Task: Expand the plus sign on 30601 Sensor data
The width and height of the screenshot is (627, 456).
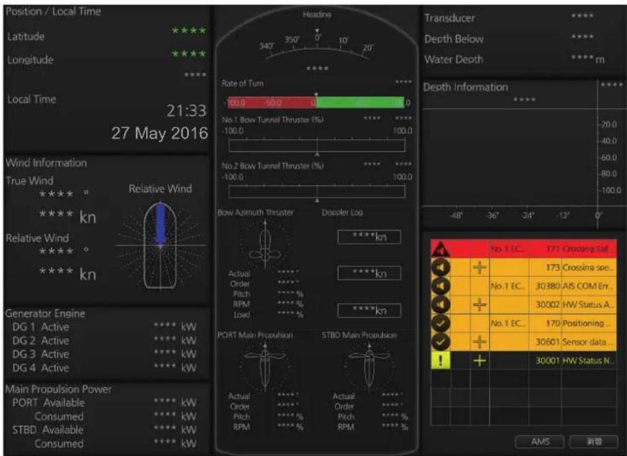Action: pos(480,342)
